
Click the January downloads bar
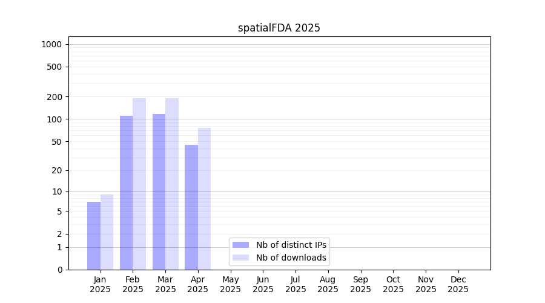[107, 232]
